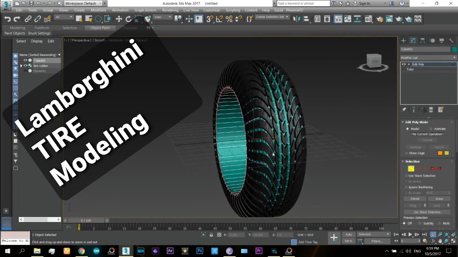This screenshot has width=458, height=257.
Task: Choose the Select Object tool
Action: coord(79,19)
